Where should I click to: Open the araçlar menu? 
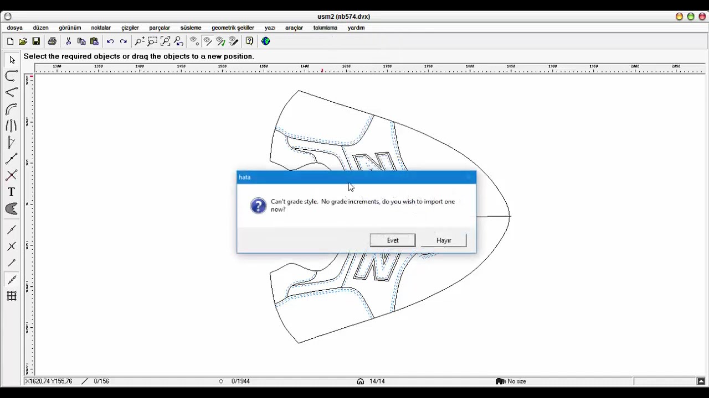294,28
